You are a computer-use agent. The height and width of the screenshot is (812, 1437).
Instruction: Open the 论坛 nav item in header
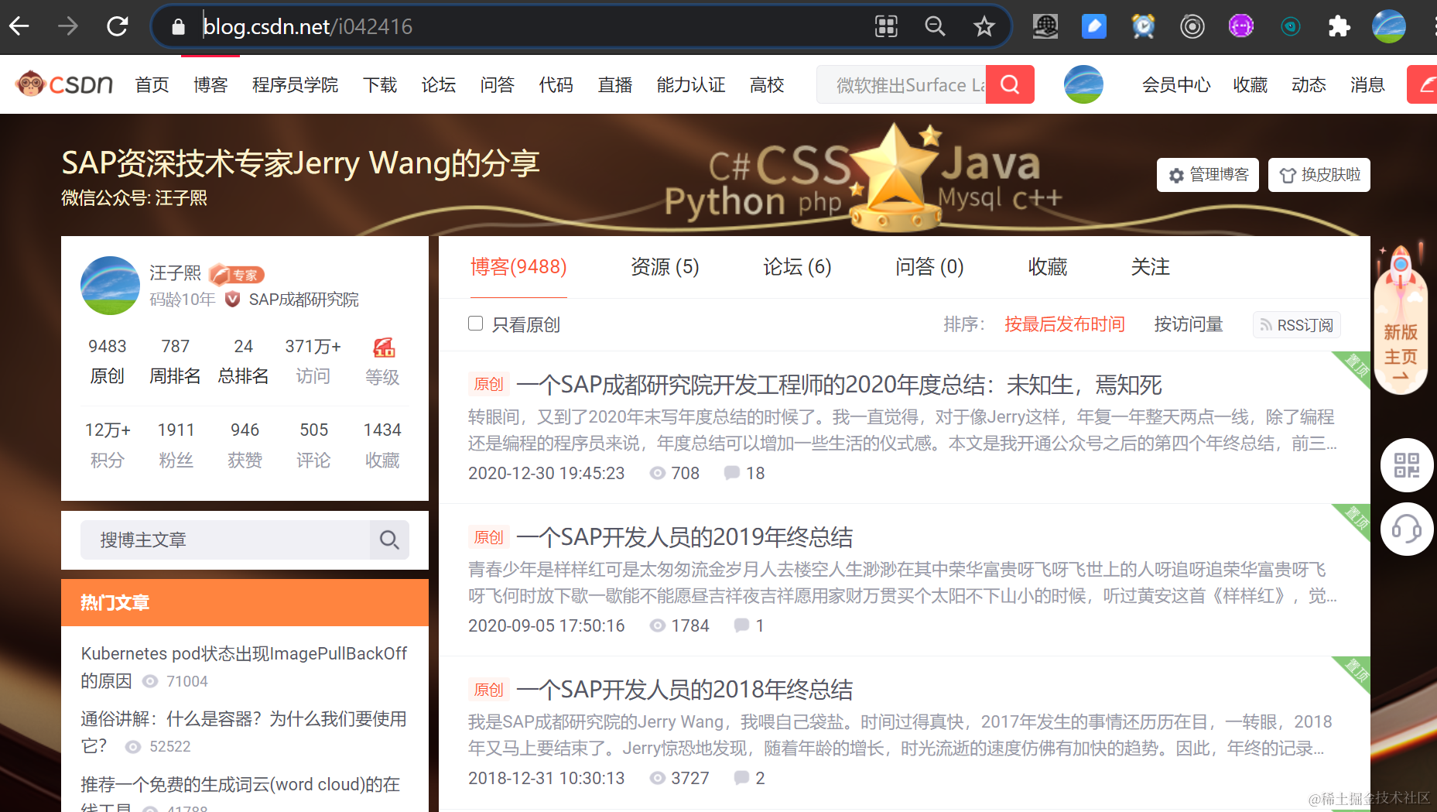tap(439, 84)
